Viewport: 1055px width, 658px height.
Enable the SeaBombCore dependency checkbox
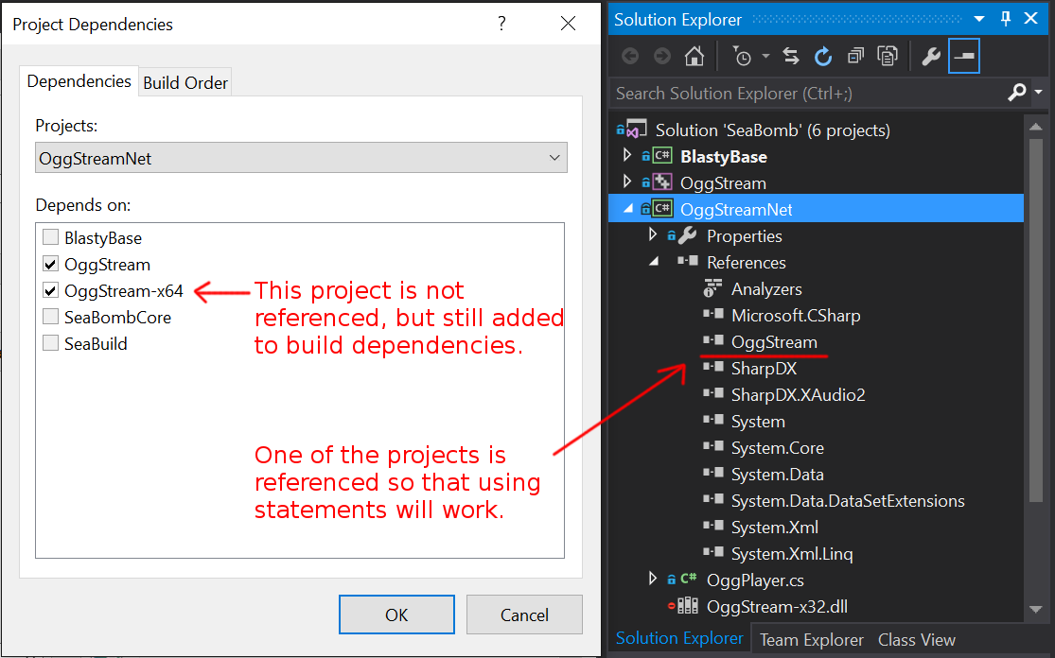(x=50, y=317)
